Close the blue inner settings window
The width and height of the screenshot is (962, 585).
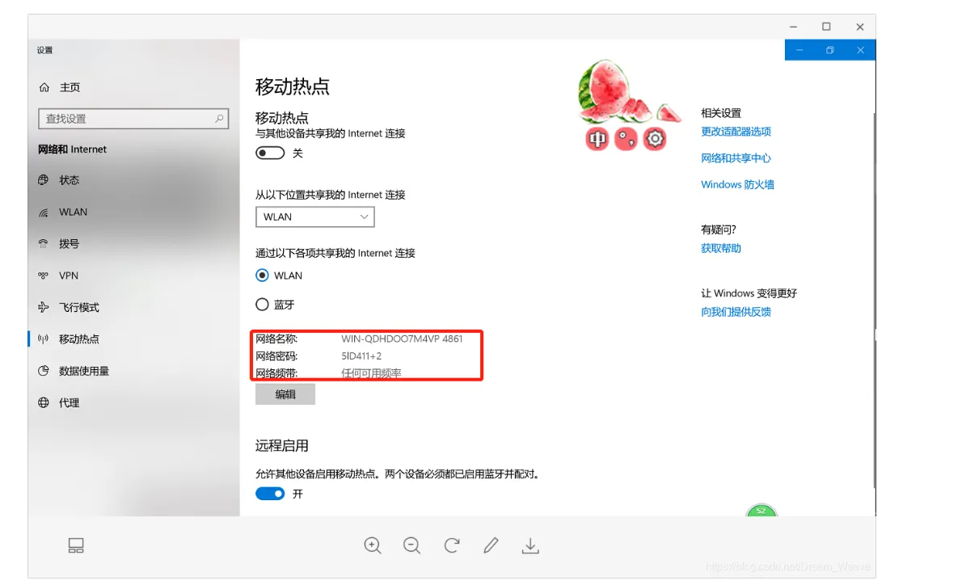pyautogui.click(x=861, y=49)
